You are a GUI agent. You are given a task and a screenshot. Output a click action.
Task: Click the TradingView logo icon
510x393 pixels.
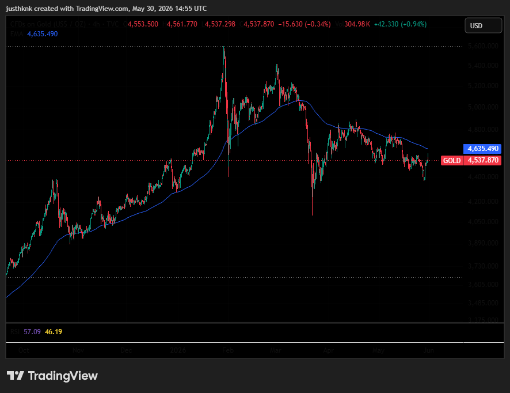[x=16, y=376]
